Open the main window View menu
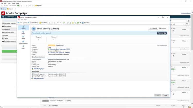193x108 pixels. click(x=9, y=3)
